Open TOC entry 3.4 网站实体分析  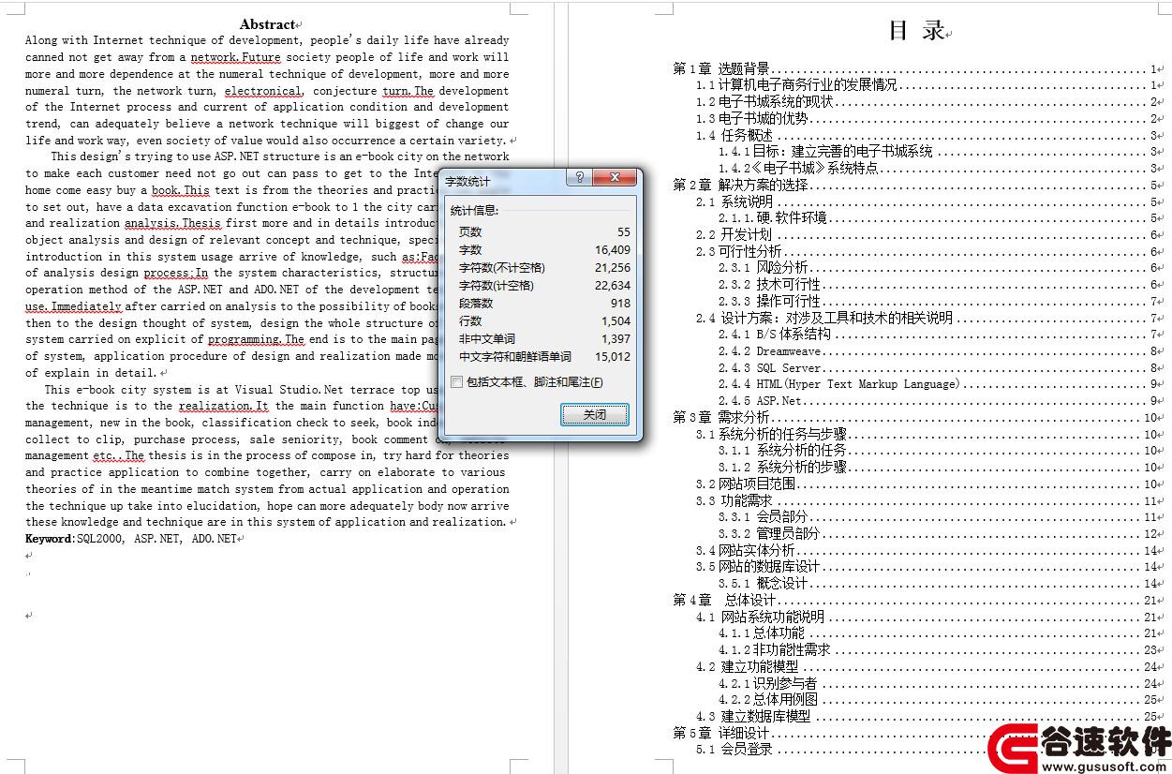[x=928, y=551]
